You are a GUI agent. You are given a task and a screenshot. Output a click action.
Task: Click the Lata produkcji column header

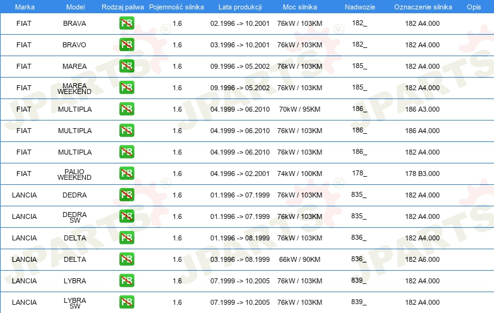pyautogui.click(x=240, y=7)
